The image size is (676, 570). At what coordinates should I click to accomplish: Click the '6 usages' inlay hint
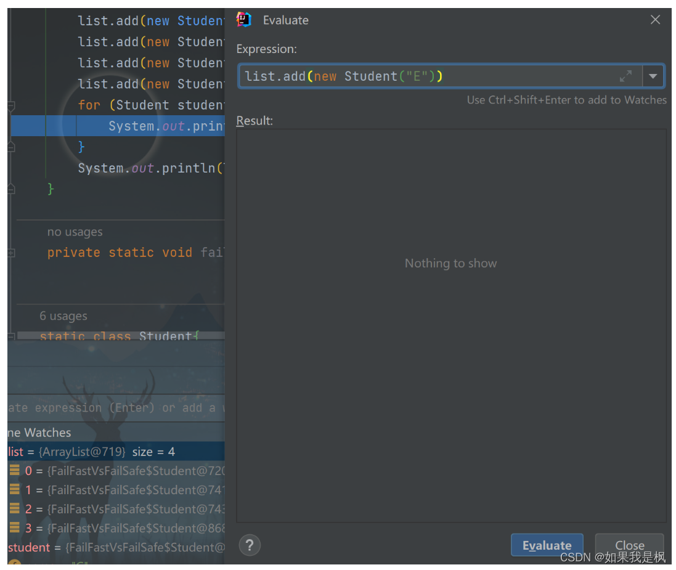(x=63, y=316)
